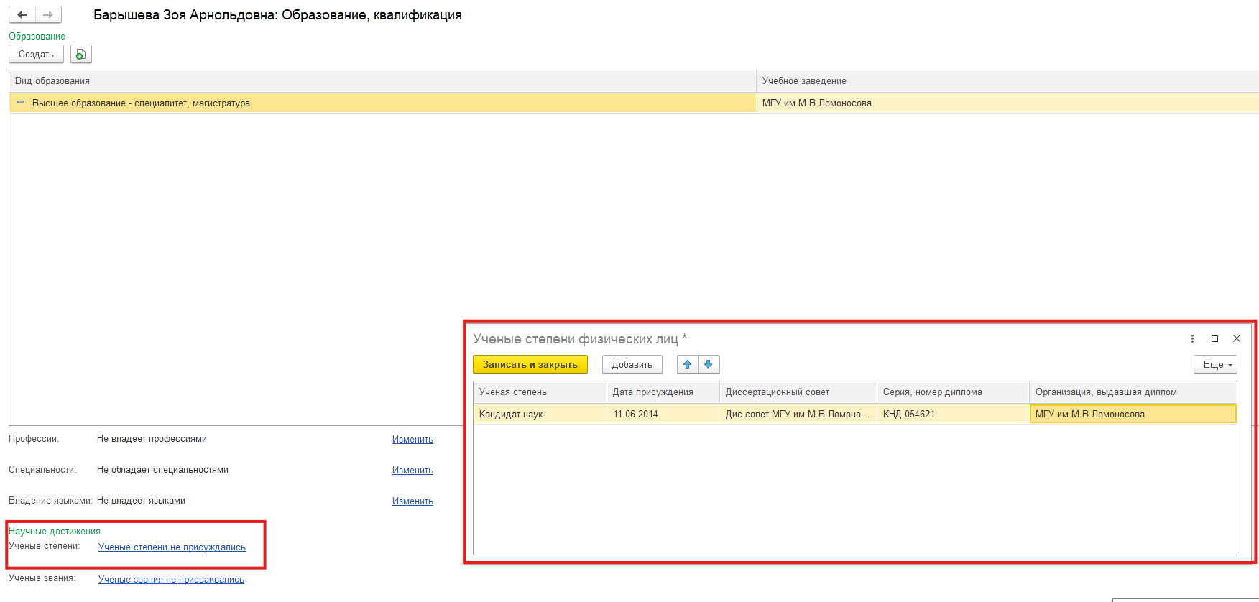Image resolution: width=1259 pixels, height=602 pixels.
Task: Select the КНД 054621 diploma cell
Action: pos(954,415)
